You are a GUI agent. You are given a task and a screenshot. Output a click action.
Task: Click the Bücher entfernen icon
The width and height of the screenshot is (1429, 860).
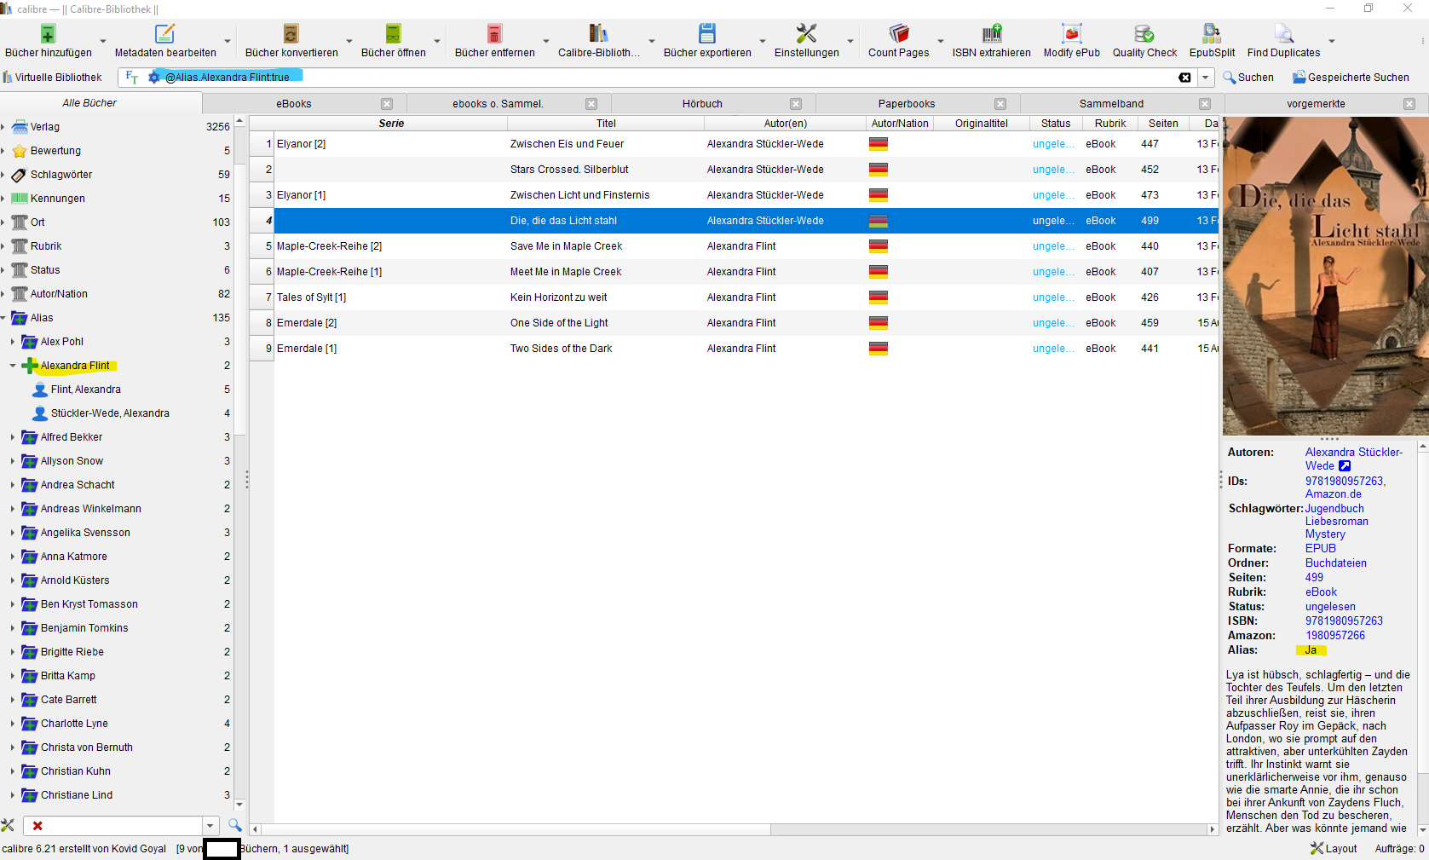coord(494,34)
